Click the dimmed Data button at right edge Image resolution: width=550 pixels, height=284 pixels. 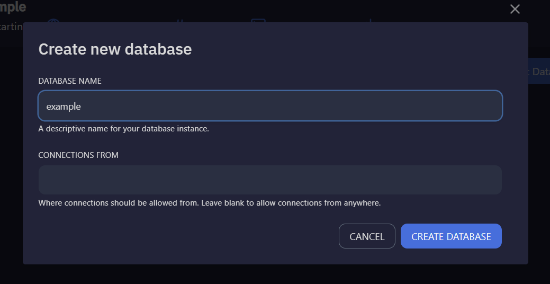click(539, 72)
